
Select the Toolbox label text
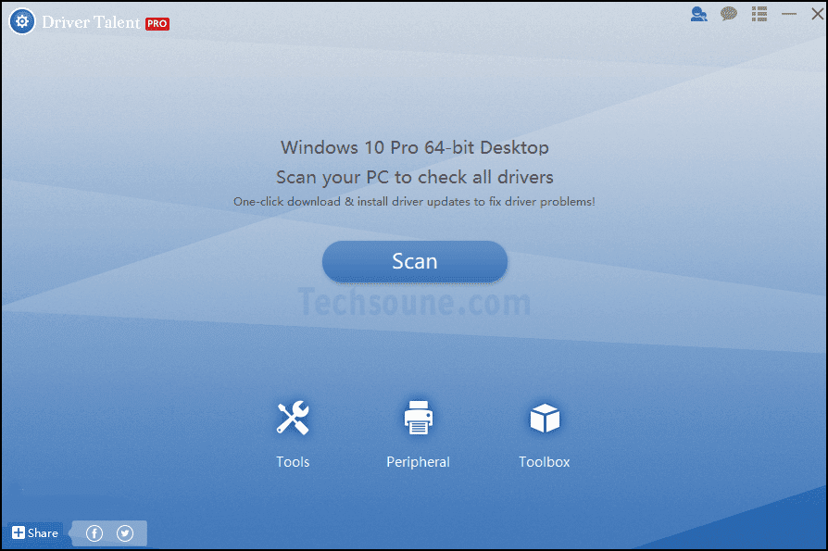pyautogui.click(x=545, y=462)
